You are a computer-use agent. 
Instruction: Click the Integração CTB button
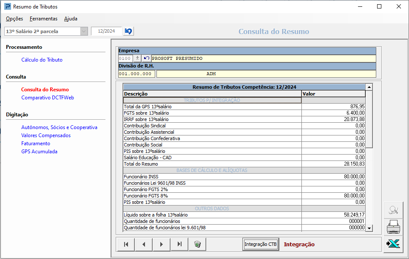260,244
